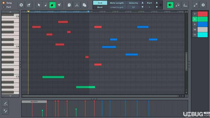The width and height of the screenshot is (210, 118).
Task: Click the import/collapse arrow icon
Action: click(29, 5)
